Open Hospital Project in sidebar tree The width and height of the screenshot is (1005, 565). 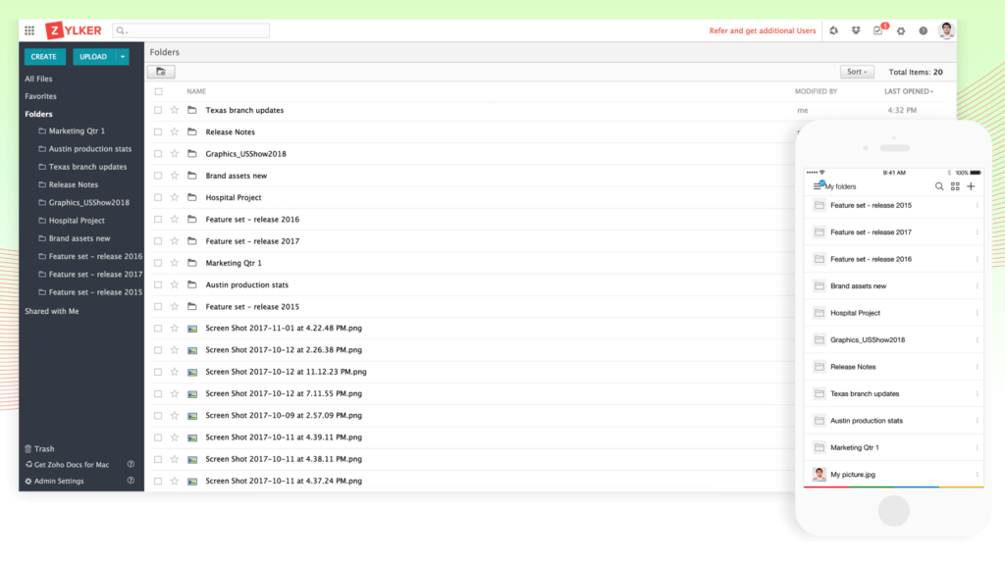coord(71,221)
